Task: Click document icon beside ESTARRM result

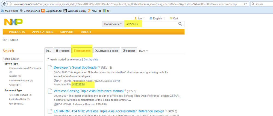Action: (50, 111)
